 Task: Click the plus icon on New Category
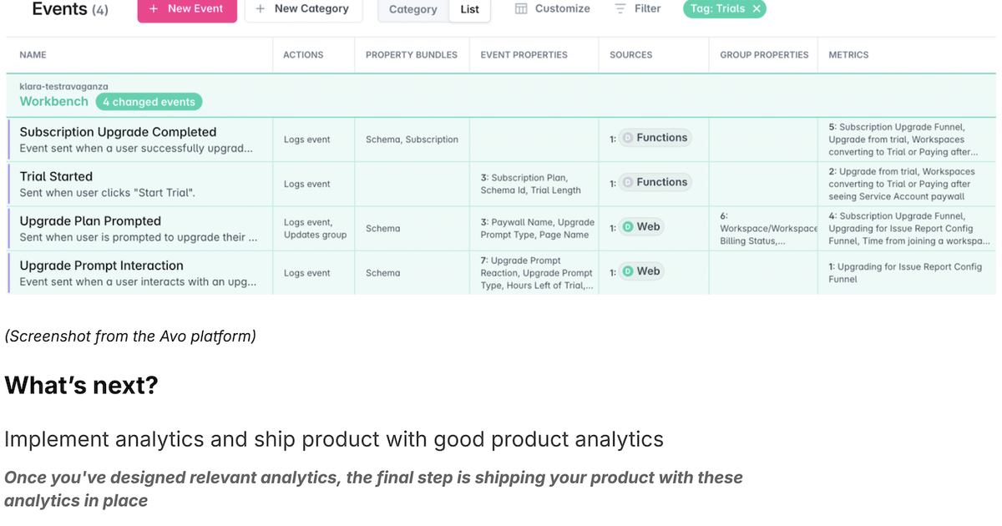(x=259, y=8)
